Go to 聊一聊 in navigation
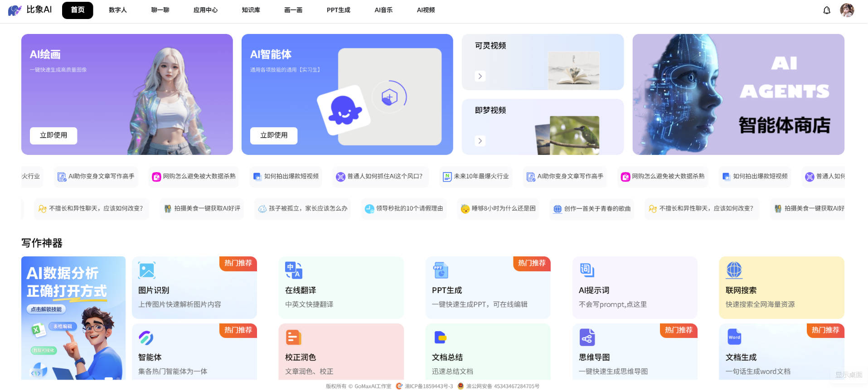The height and width of the screenshot is (390, 868). pos(160,10)
